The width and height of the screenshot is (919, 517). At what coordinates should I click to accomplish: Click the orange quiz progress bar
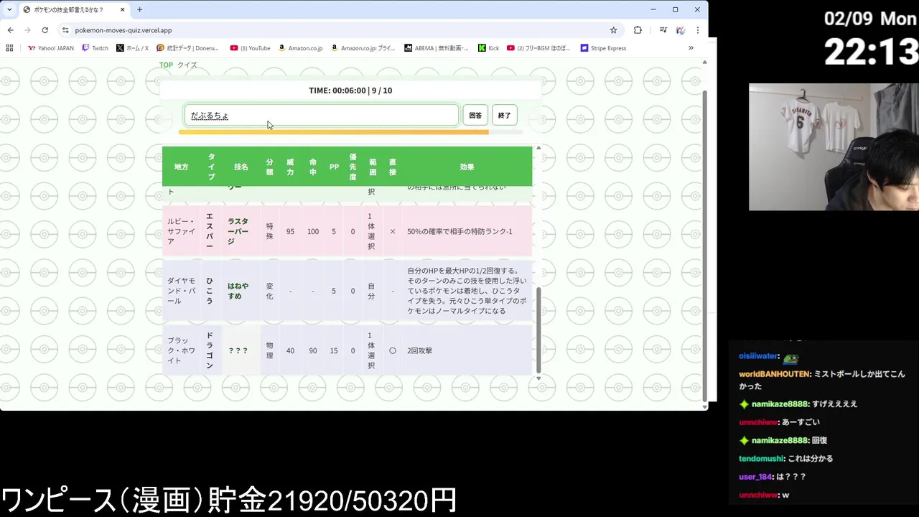coord(334,132)
